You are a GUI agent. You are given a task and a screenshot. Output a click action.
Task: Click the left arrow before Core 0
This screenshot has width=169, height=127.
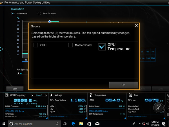(33, 95)
